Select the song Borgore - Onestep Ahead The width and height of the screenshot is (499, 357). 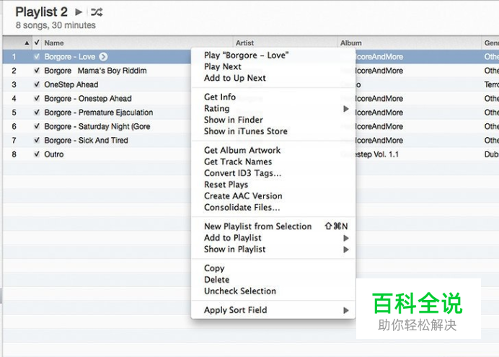click(88, 99)
